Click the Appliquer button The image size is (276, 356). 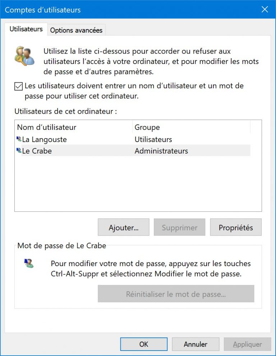click(x=247, y=344)
